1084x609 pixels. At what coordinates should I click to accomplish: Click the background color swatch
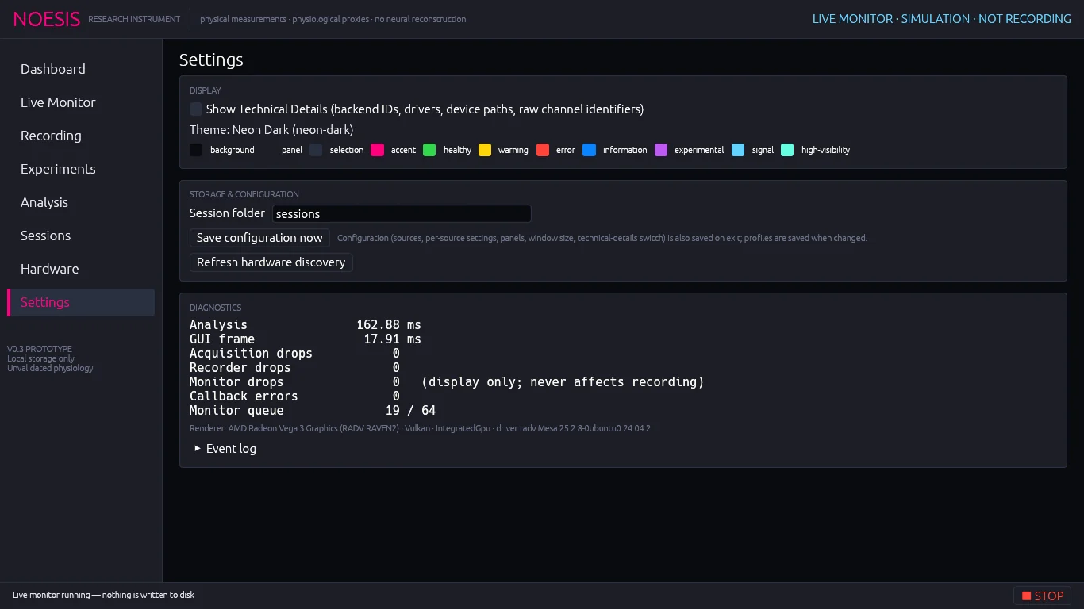[x=196, y=150]
